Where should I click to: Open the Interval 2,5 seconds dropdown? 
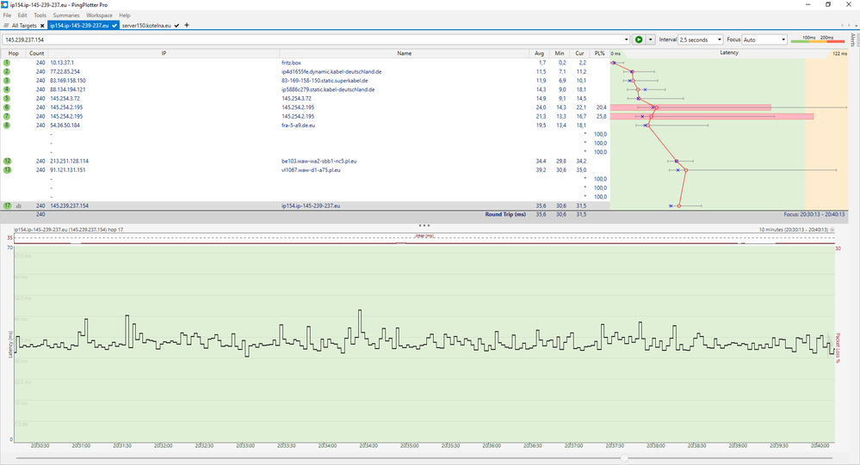pyautogui.click(x=701, y=40)
